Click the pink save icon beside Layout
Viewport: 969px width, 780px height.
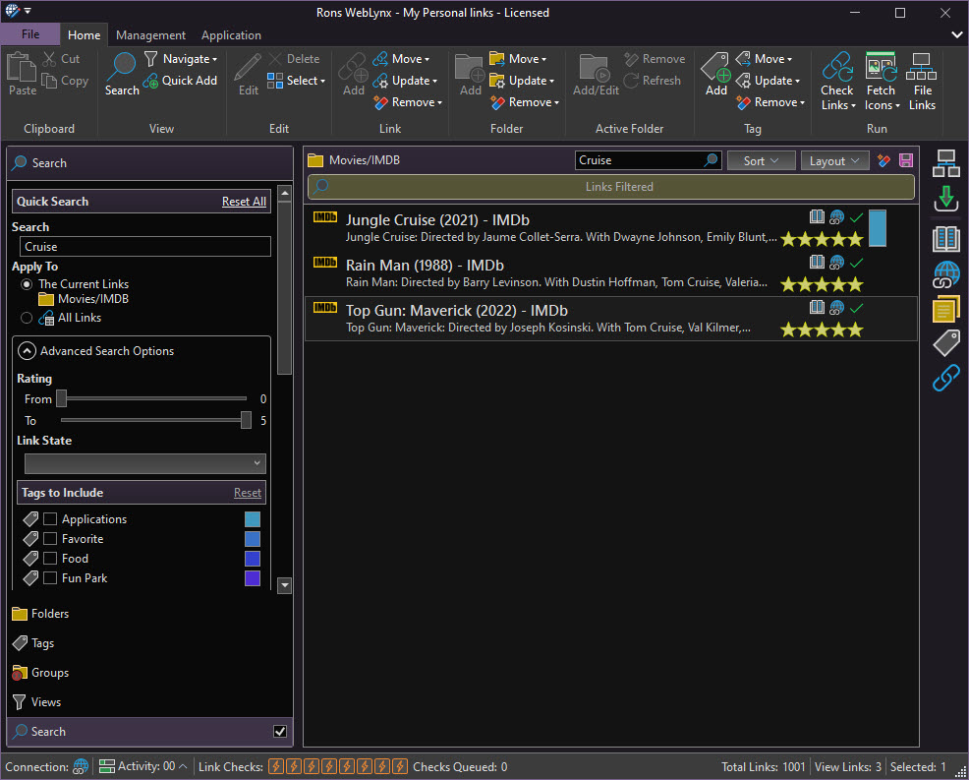coord(906,160)
